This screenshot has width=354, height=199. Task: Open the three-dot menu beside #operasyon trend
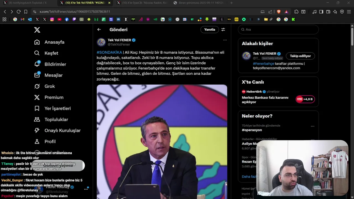[x=313, y=126]
